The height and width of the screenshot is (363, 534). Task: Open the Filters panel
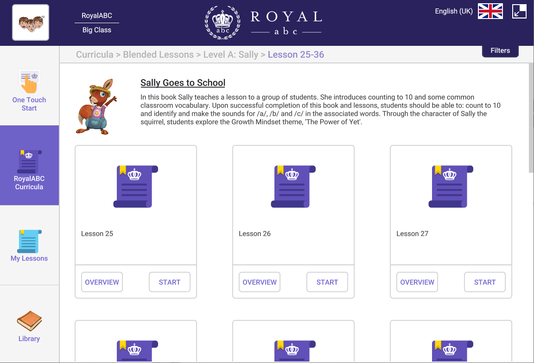click(x=500, y=50)
